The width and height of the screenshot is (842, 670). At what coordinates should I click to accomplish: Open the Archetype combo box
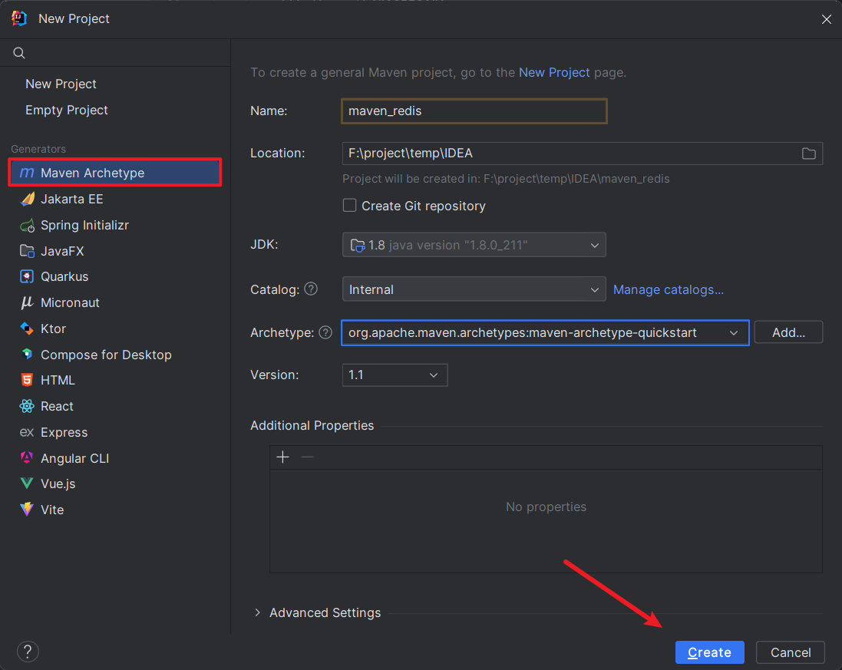(545, 333)
